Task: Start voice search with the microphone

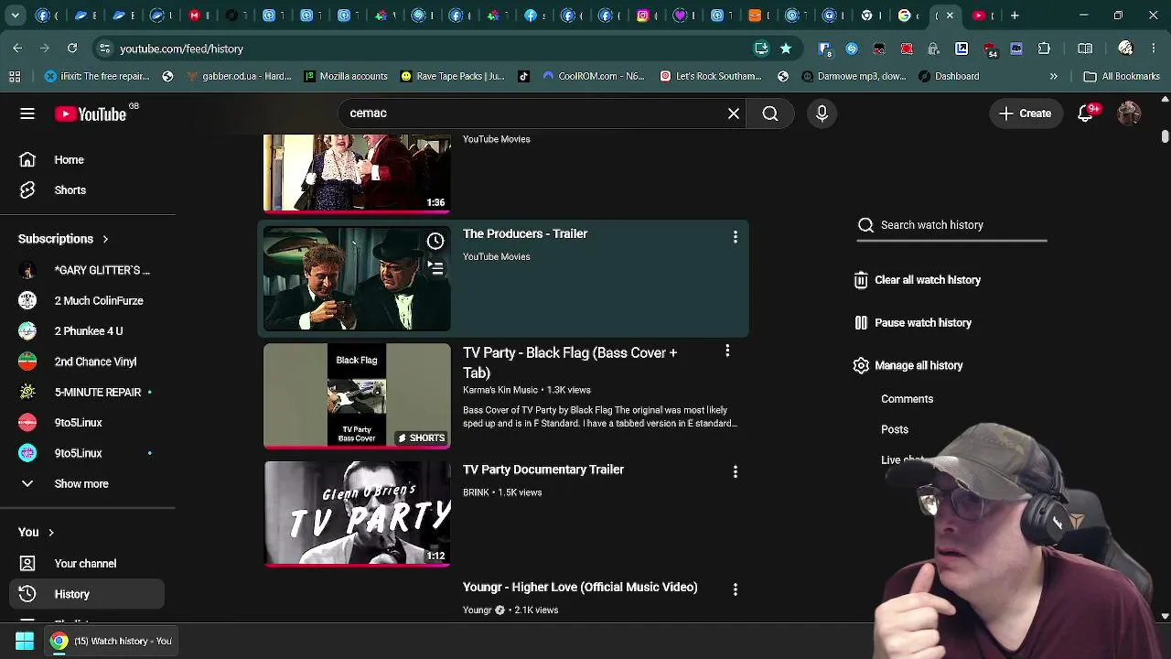Action: [x=822, y=113]
